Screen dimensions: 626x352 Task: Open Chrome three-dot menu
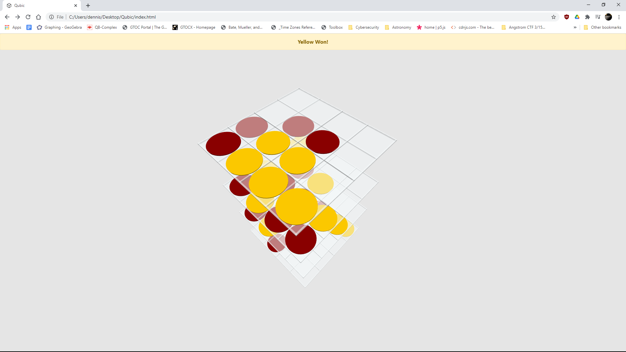point(619,17)
